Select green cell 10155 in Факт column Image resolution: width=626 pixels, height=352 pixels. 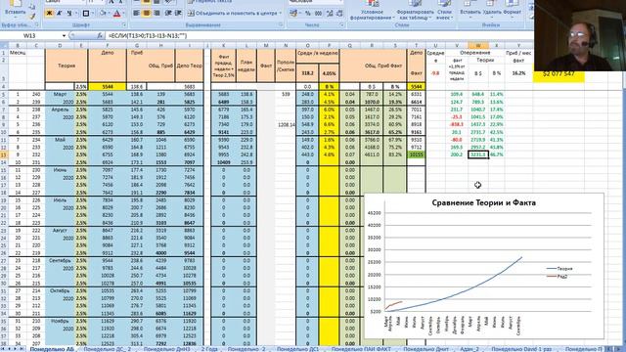coord(416,154)
